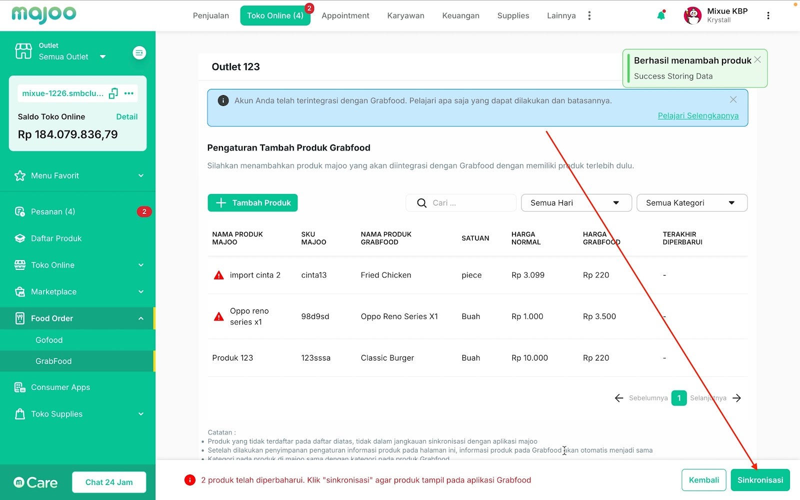Click the search magnifier icon

[422, 203]
